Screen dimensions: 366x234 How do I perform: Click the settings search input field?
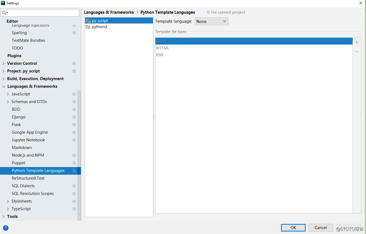coord(40,13)
